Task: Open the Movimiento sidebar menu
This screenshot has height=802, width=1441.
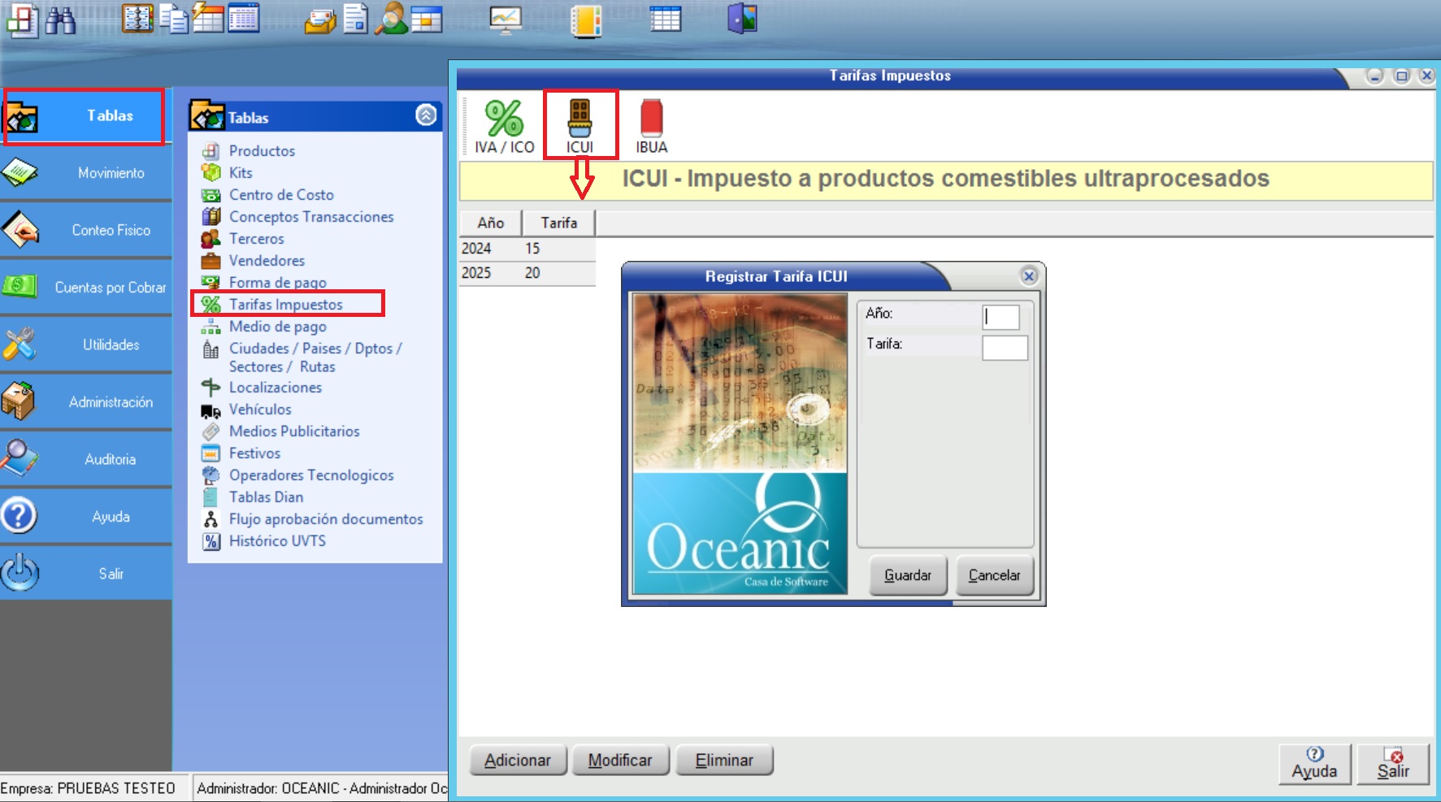Action: pos(111,173)
